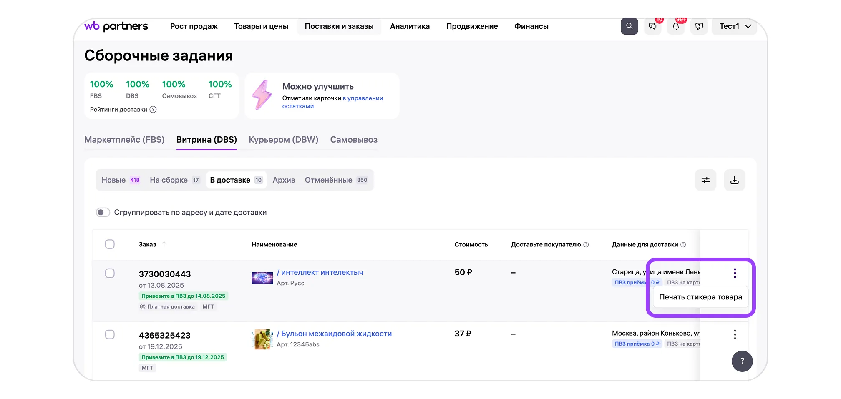Click info icon next to Рейтинги доставки
This screenshot has height=399, width=841.
coord(153,110)
